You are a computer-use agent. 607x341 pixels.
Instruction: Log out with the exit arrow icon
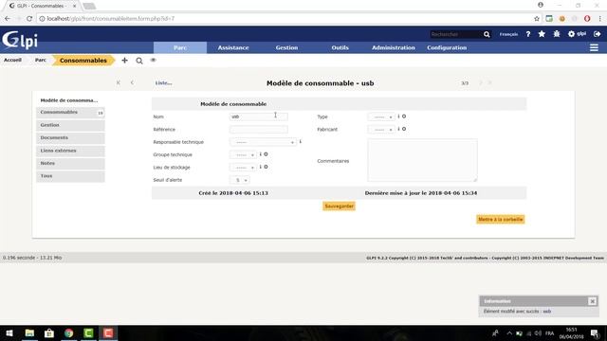(x=597, y=34)
